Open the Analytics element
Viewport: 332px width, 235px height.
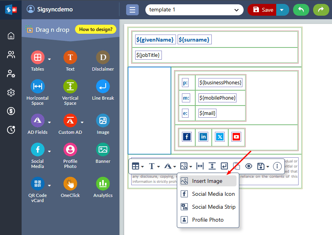[103, 184]
